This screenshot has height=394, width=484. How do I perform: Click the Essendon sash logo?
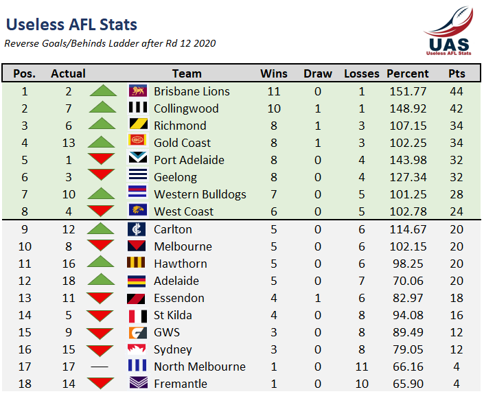136,299
